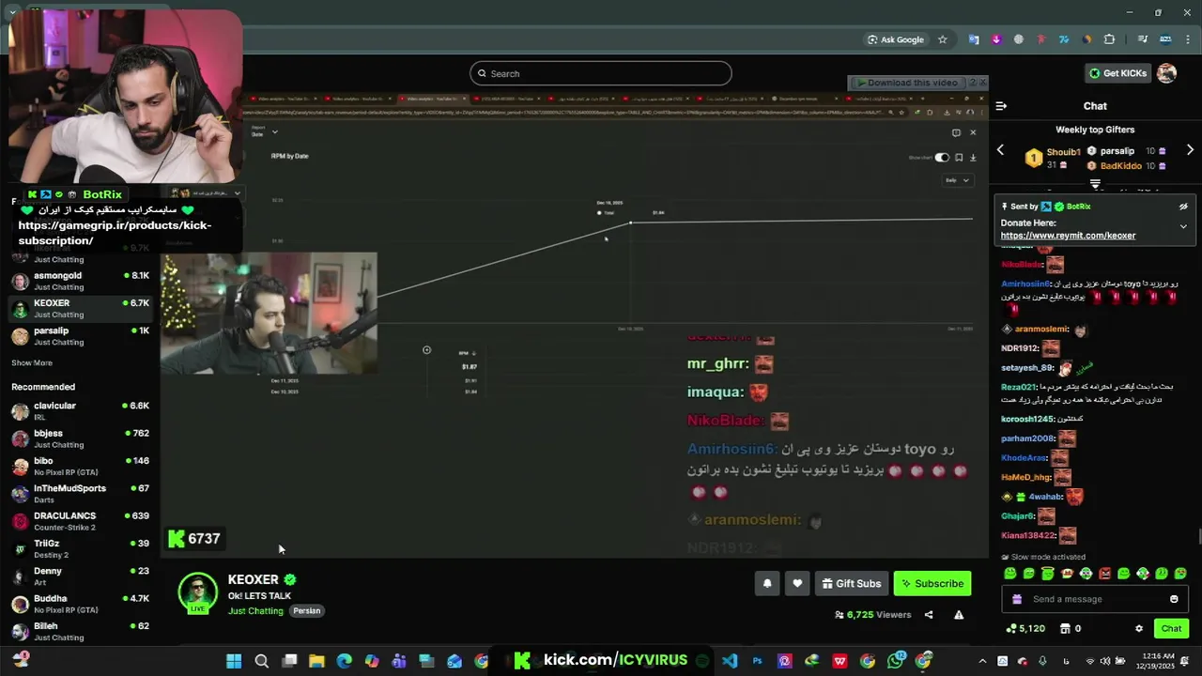Open the Windows Start menu
The image size is (1202, 676).
234,661
